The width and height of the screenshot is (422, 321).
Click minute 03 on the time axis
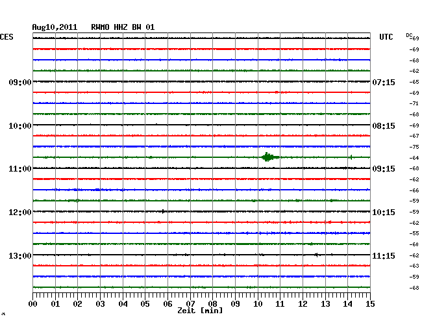pyautogui.click(x=100, y=304)
